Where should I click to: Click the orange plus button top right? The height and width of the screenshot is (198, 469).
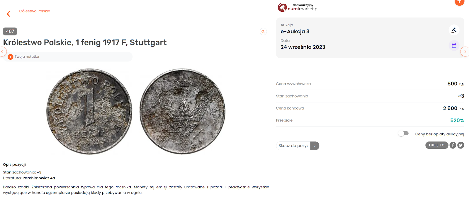[x=459, y=1]
